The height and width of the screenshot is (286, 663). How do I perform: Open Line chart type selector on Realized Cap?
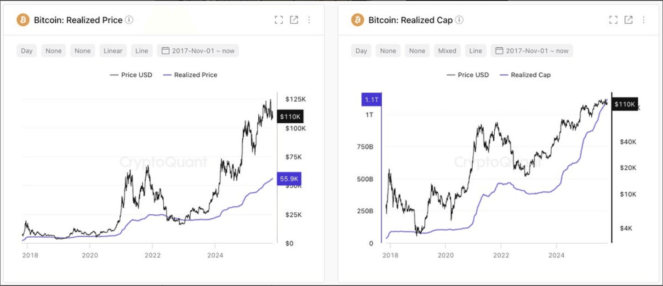pyautogui.click(x=475, y=51)
